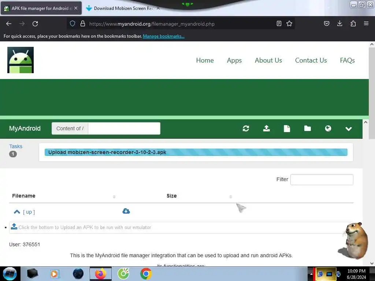Go back with the browser back arrow

coord(9,24)
